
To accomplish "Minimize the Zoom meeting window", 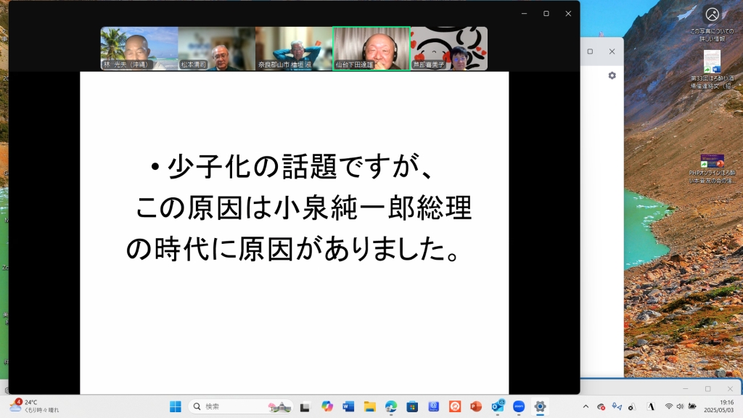I will tap(524, 14).
